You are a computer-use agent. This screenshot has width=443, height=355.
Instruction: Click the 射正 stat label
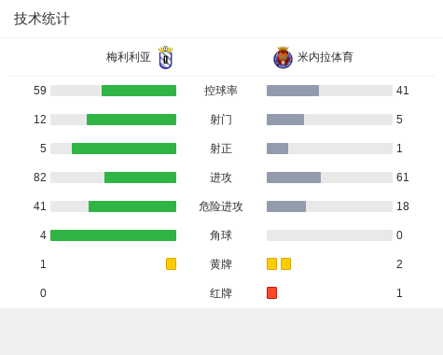pyautogui.click(x=221, y=149)
